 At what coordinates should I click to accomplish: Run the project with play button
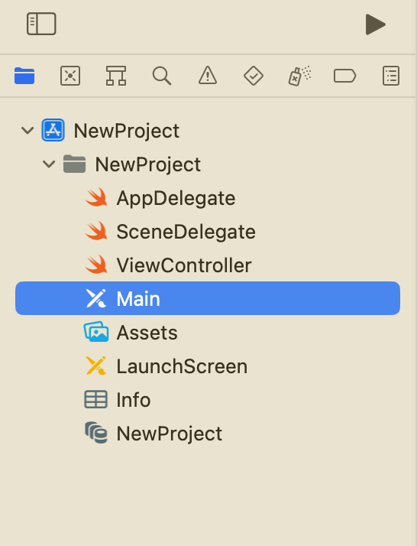[375, 24]
